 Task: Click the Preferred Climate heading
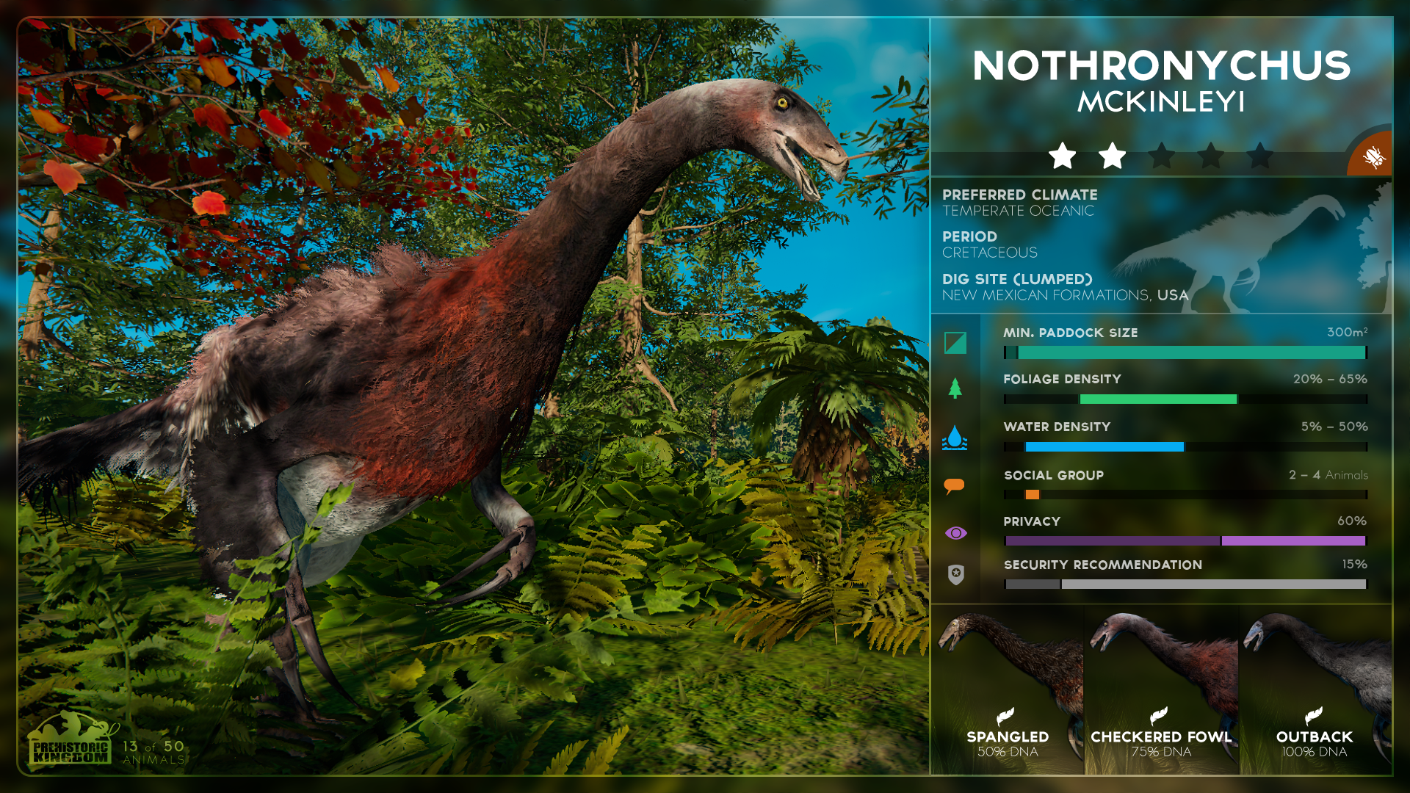tap(1019, 195)
